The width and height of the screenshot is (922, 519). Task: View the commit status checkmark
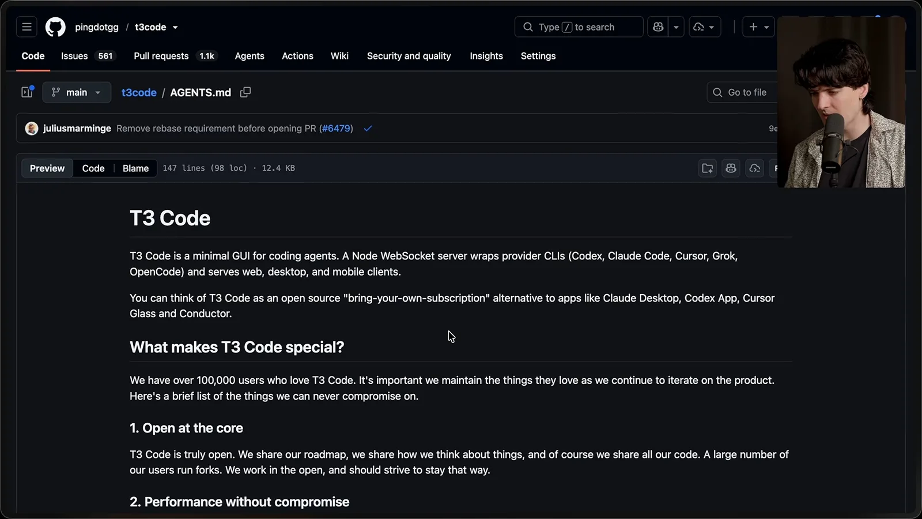(368, 129)
